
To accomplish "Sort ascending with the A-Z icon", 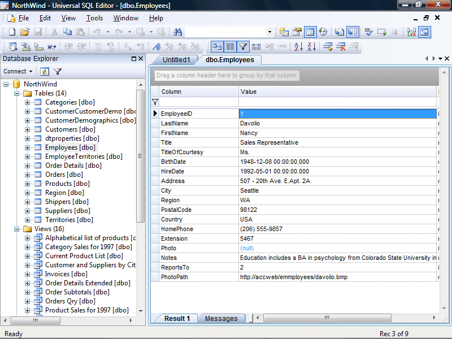I will click(x=298, y=47).
